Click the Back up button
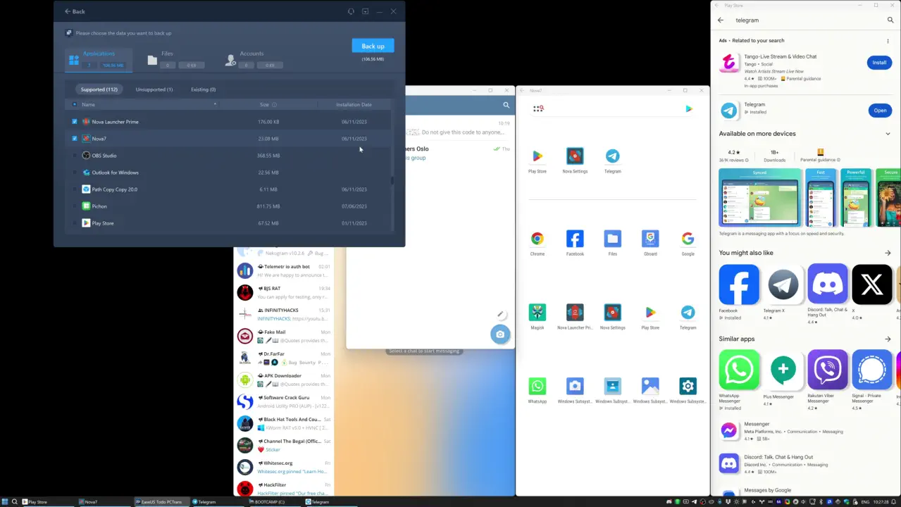 point(373,46)
